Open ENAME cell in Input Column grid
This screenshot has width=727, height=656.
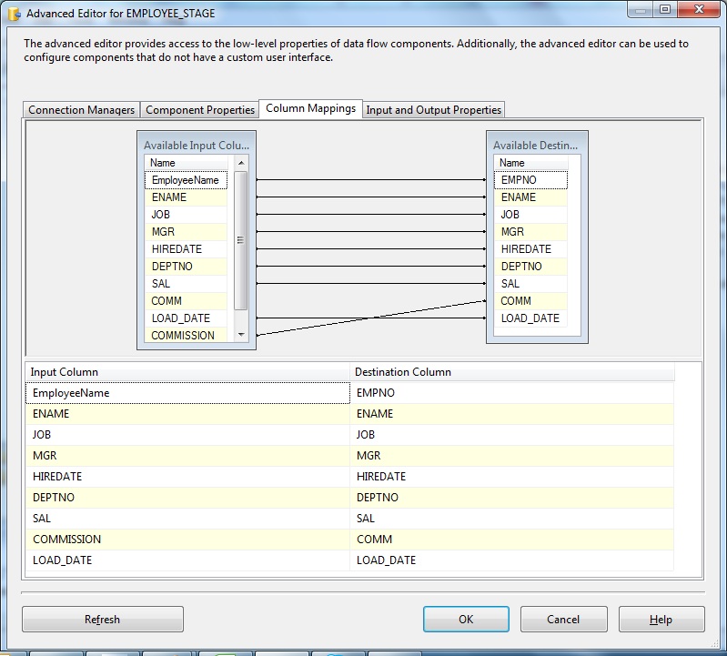pos(187,414)
